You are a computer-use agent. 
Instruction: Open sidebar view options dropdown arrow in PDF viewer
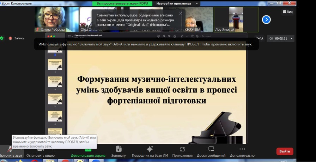[72, 36]
